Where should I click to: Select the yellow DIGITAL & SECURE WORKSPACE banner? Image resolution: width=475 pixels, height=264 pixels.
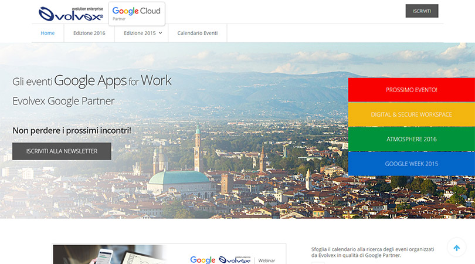point(412,114)
